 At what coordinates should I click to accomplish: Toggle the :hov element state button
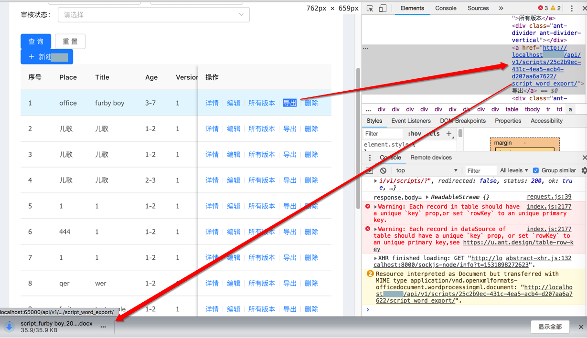tap(415, 134)
